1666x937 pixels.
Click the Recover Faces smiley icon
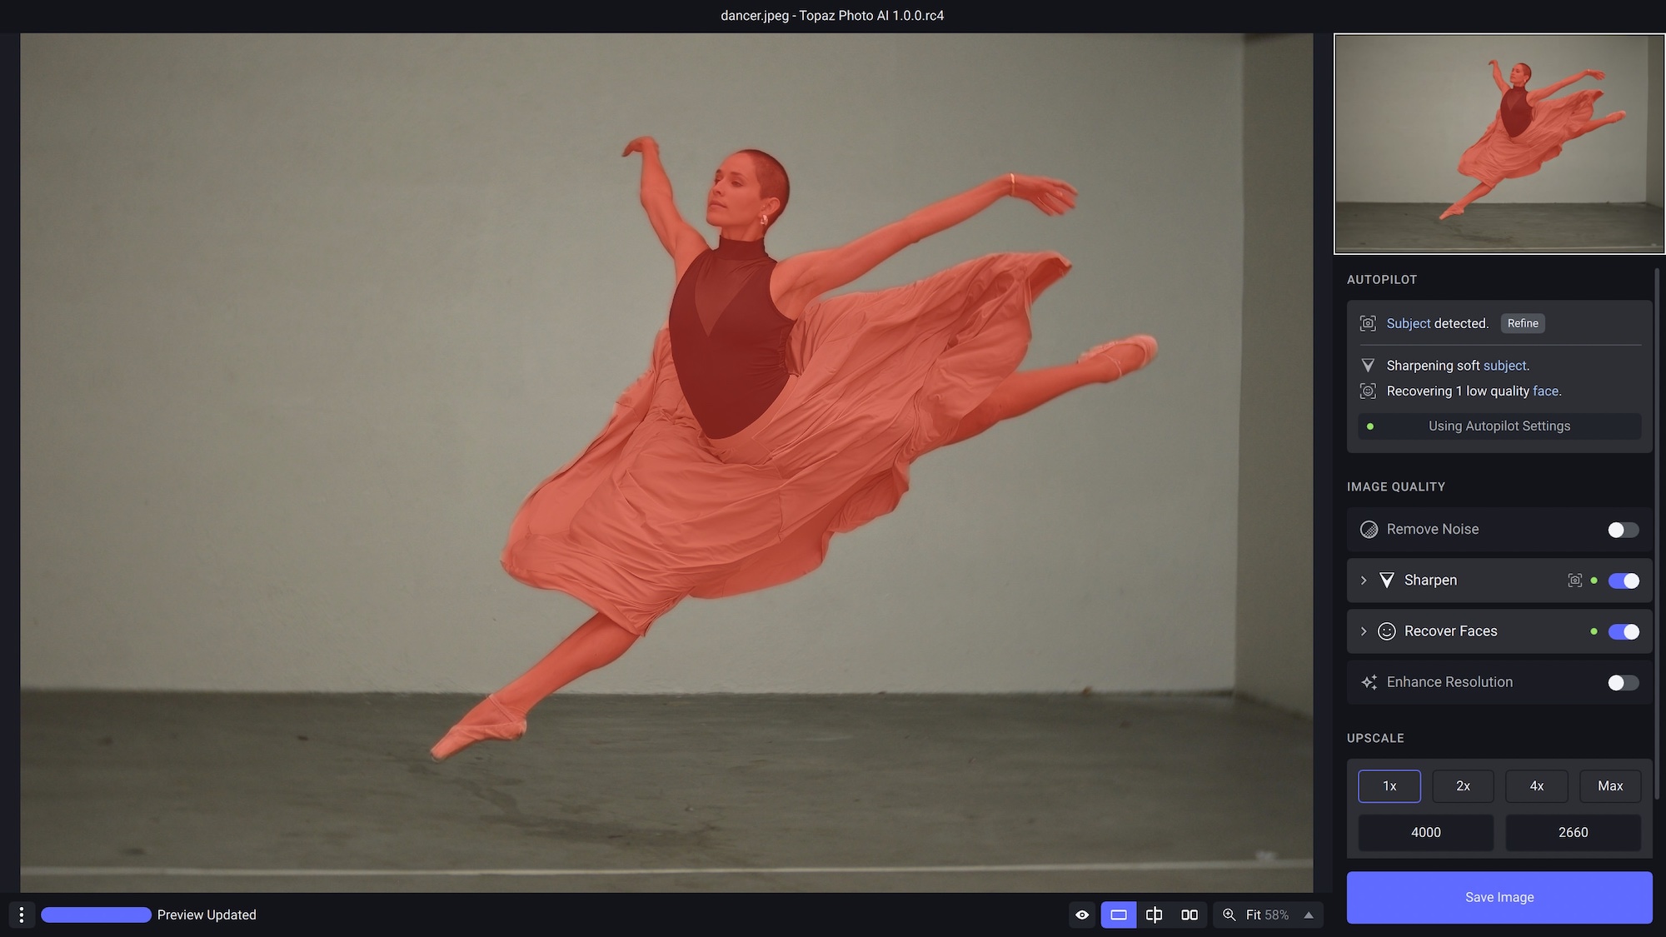tap(1387, 631)
